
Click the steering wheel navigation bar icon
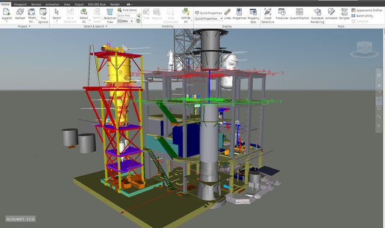coord(379,75)
